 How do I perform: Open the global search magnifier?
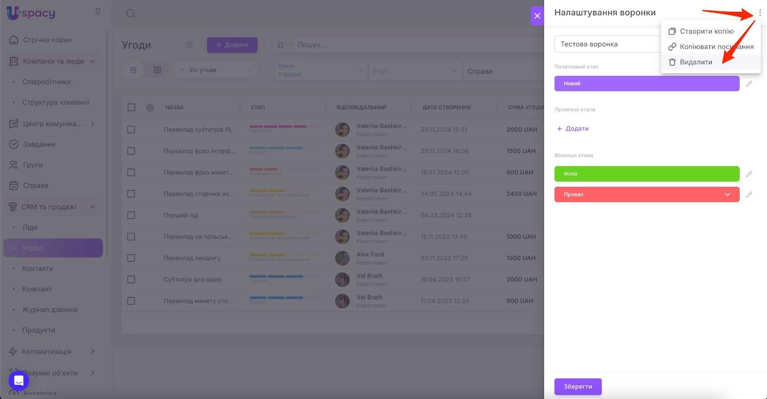pyautogui.click(x=130, y=13)
